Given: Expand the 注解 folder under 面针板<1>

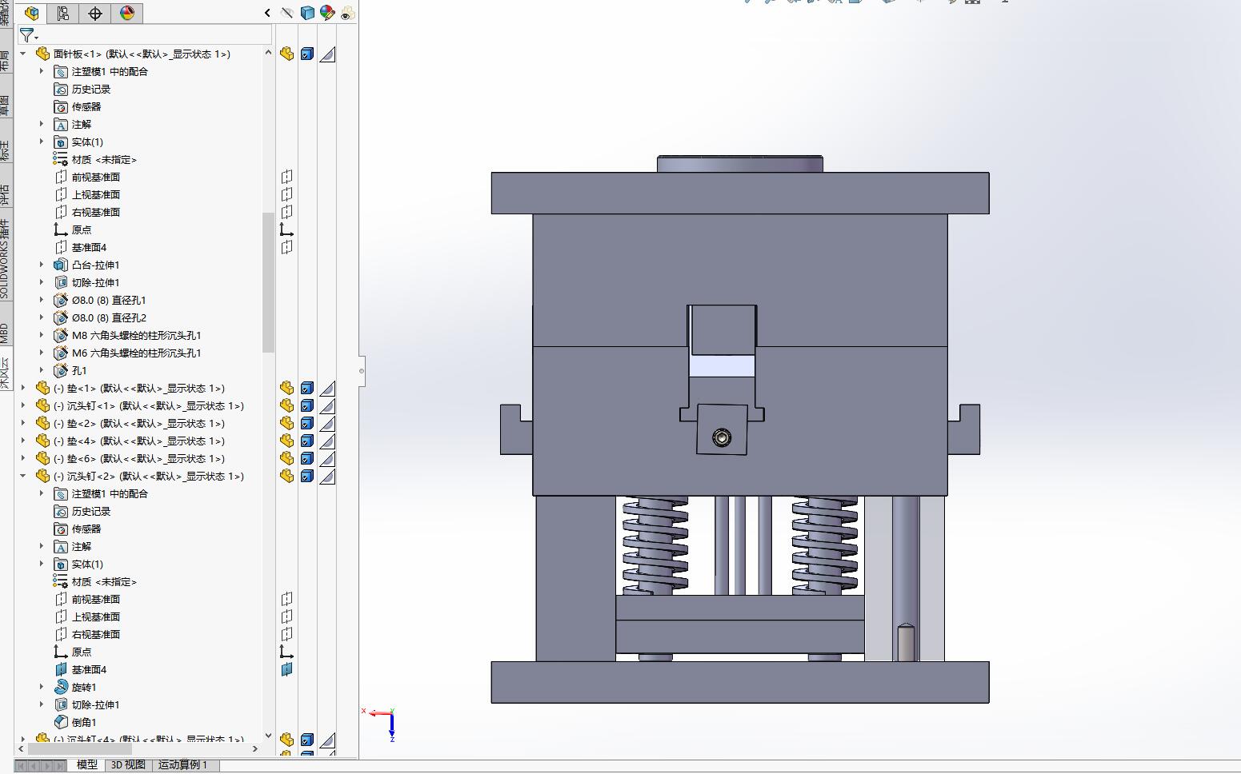Looking at the screenshot, I should (x=42, y=124).
